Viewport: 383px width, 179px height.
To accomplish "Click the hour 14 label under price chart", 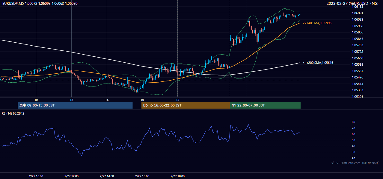I will pyautogui.click(x=107, y=100).
